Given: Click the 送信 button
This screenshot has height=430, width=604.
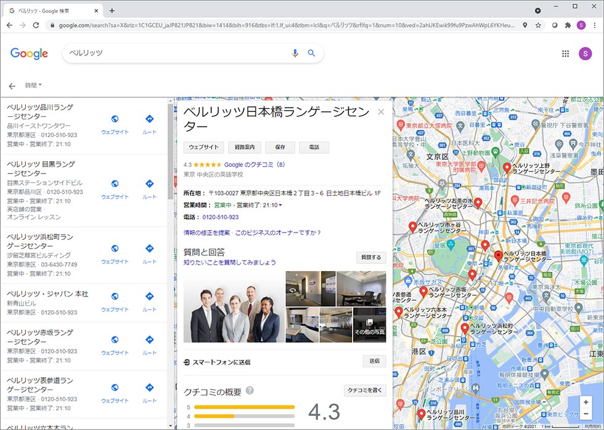Looking at the screenshot, I should click(375, 360).
